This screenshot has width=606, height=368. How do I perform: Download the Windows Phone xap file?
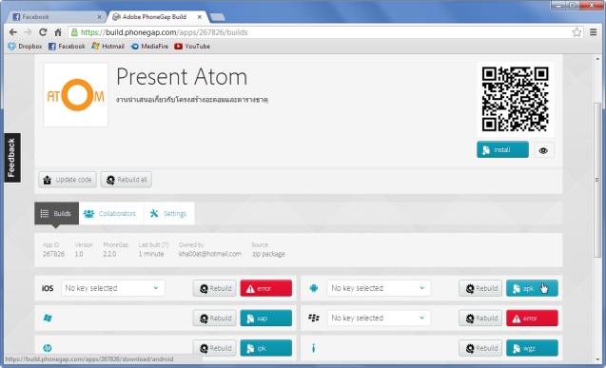266,319
